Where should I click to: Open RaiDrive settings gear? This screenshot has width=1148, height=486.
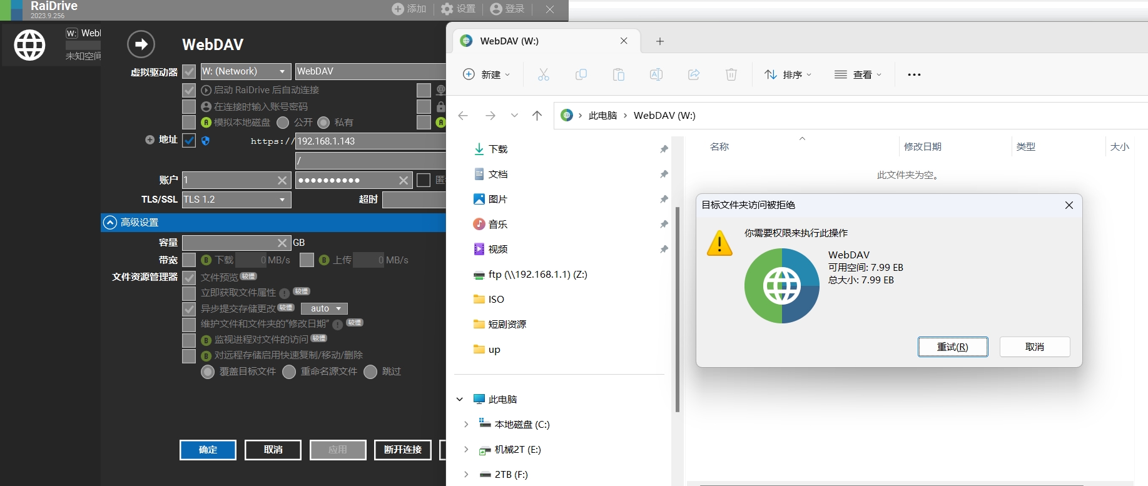[x=447, y=9]
